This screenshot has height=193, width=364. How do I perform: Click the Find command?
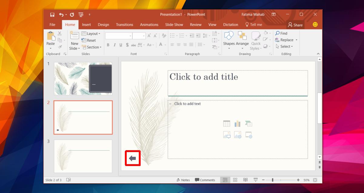click(282, 33)
